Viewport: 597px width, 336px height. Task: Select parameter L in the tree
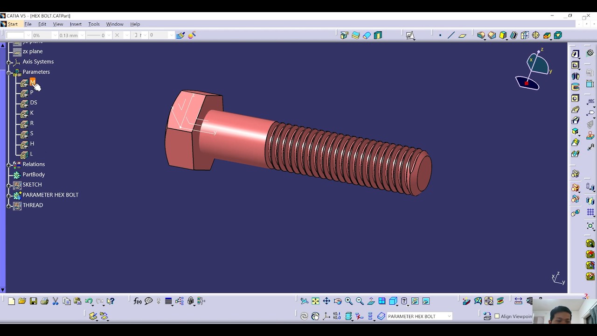(x=31, y=154)
